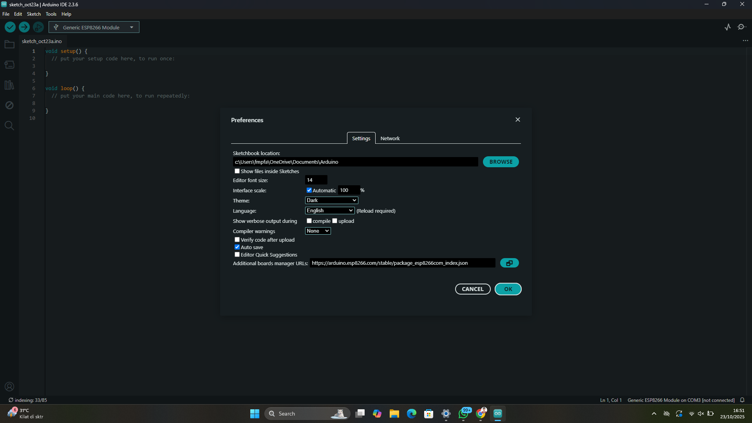
Task: Open File Explorer from the taskbar
Action: (394, 414)
